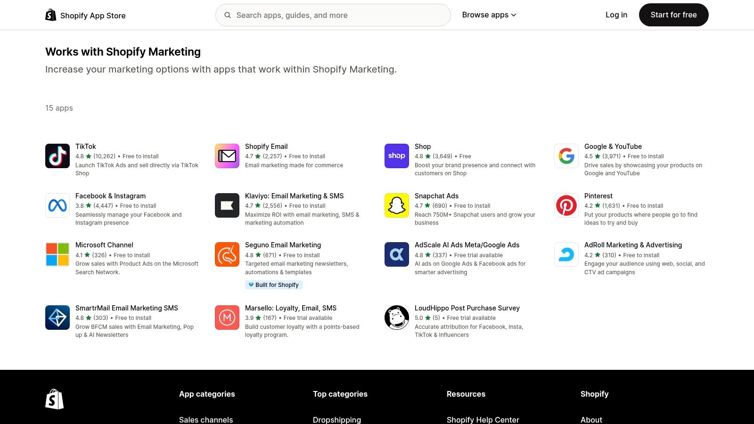754x424 pixels.
Task: Open the Seguno Email Marketing title link
Action: (283, 245)
